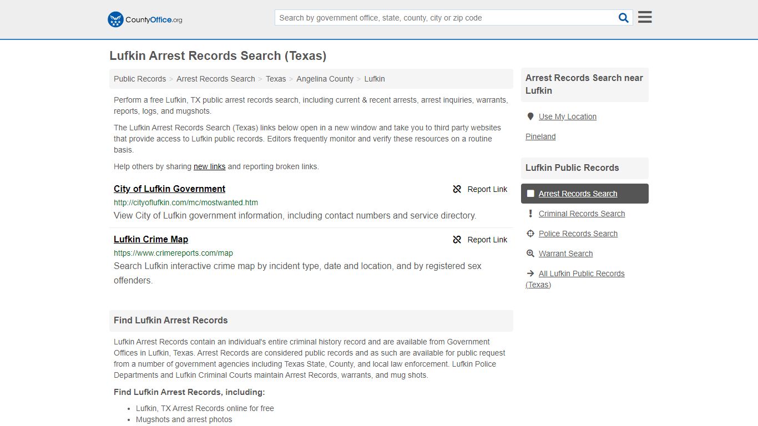Go to Texas breadcrumb
758x426 pixels.
276,79
